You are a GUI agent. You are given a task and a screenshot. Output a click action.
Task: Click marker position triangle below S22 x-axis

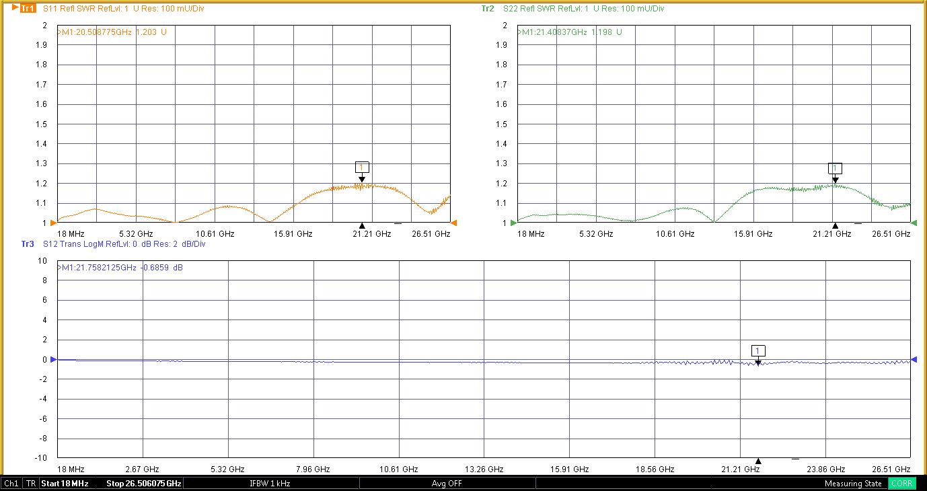835,225
